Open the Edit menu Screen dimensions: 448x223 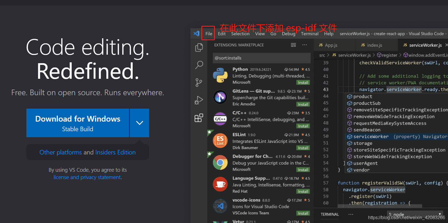pyautogui.click(x=222, y=34)
